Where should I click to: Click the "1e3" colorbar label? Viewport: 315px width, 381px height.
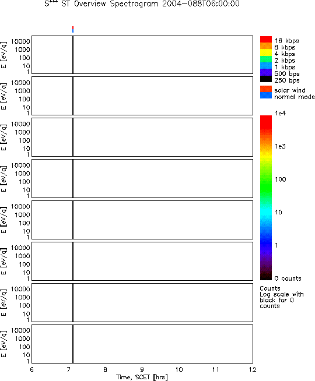point(280,146)
